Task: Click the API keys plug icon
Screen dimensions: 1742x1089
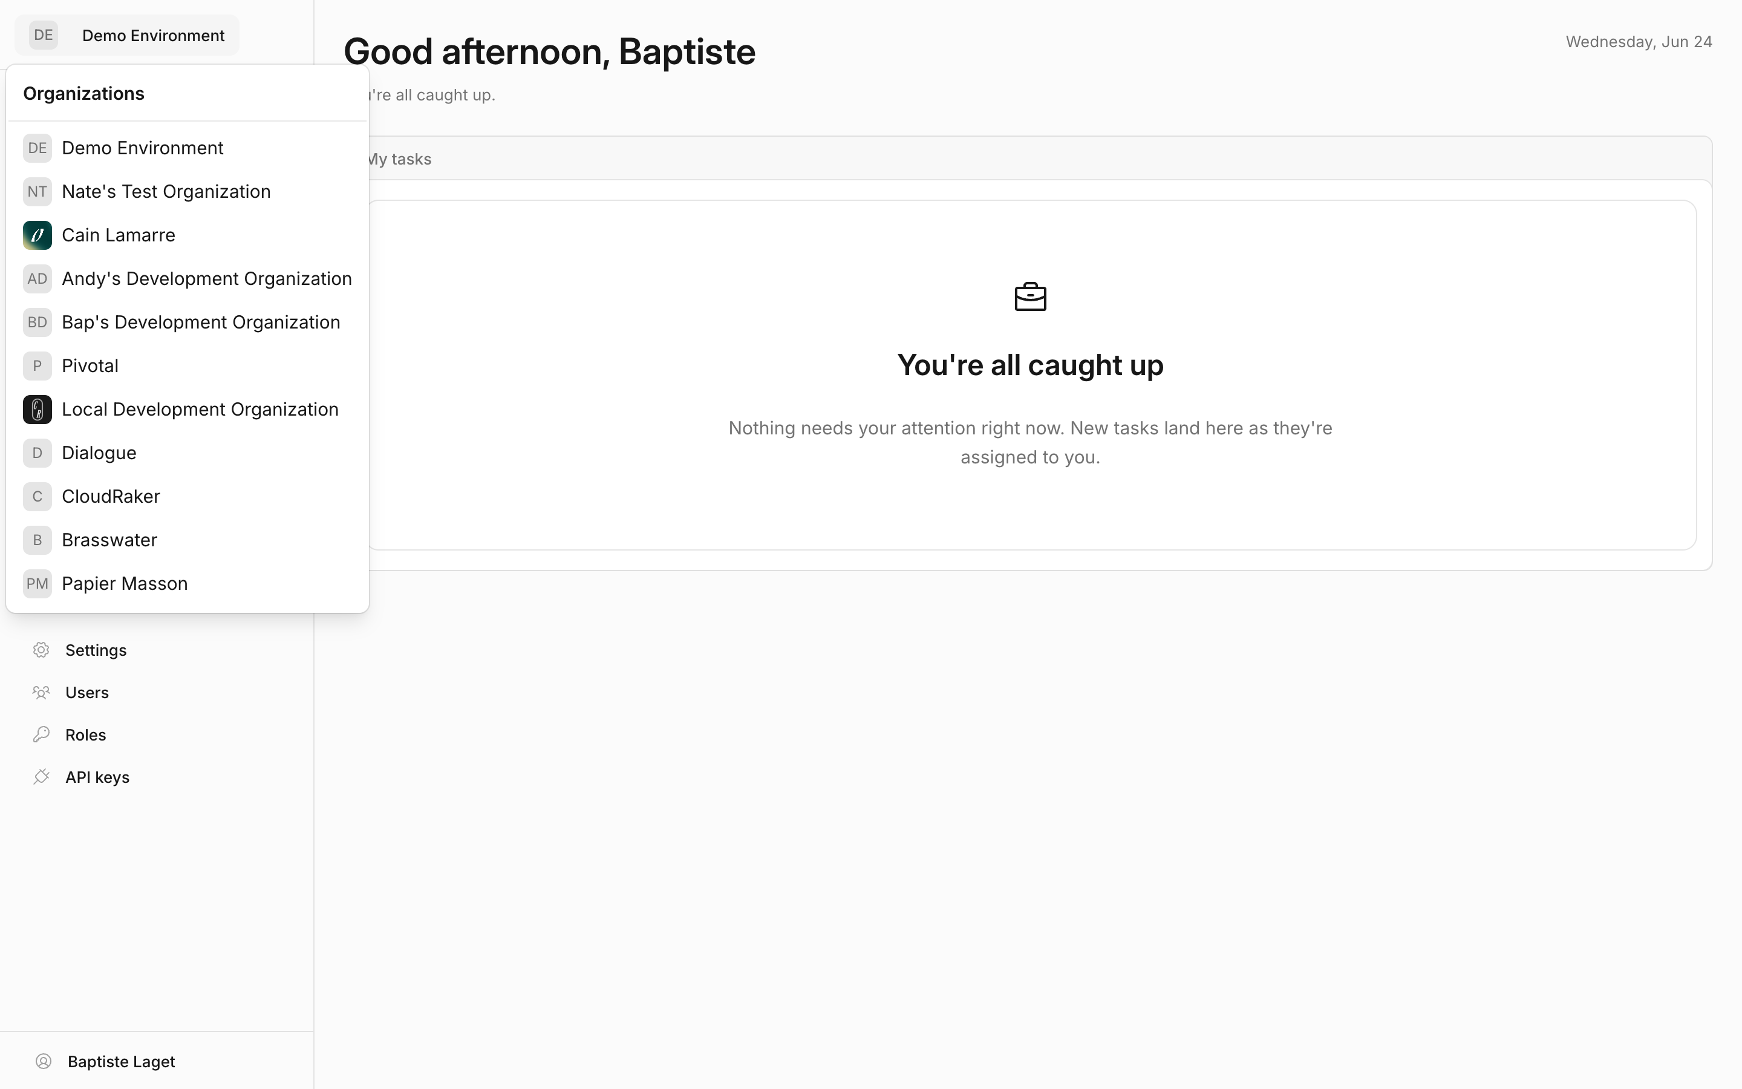Action: (41, 777)
